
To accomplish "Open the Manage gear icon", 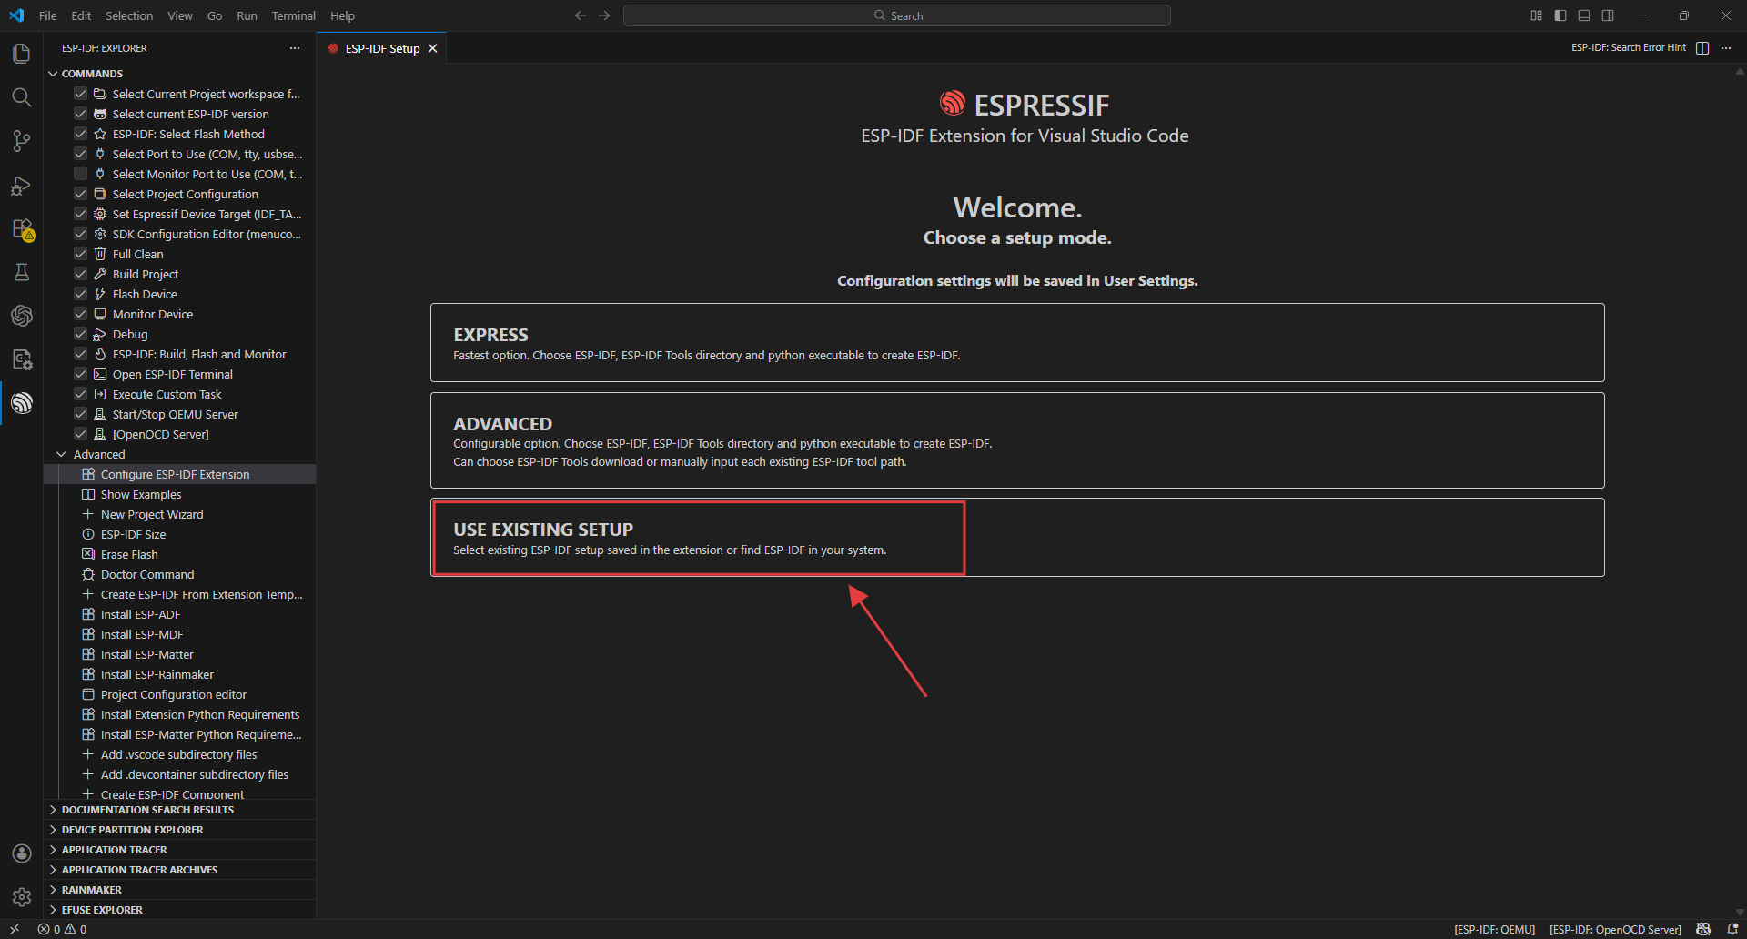I will pyautogui.click(x=22, y=897).
